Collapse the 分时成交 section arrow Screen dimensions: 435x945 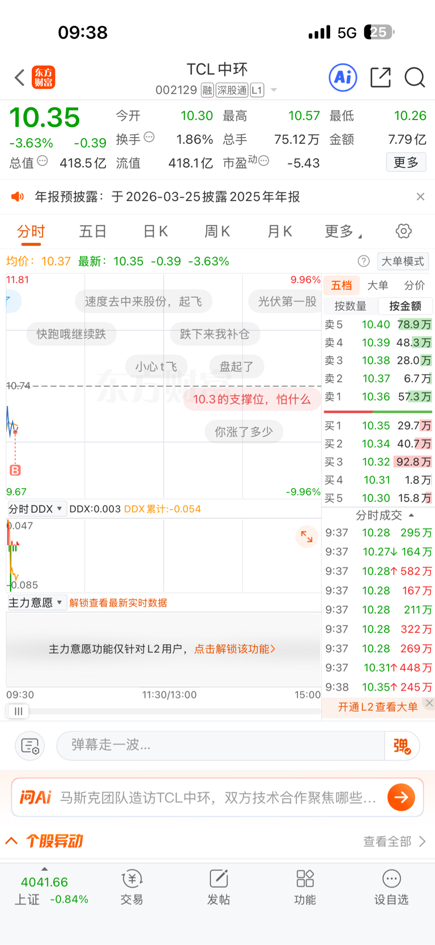point(411,515)
